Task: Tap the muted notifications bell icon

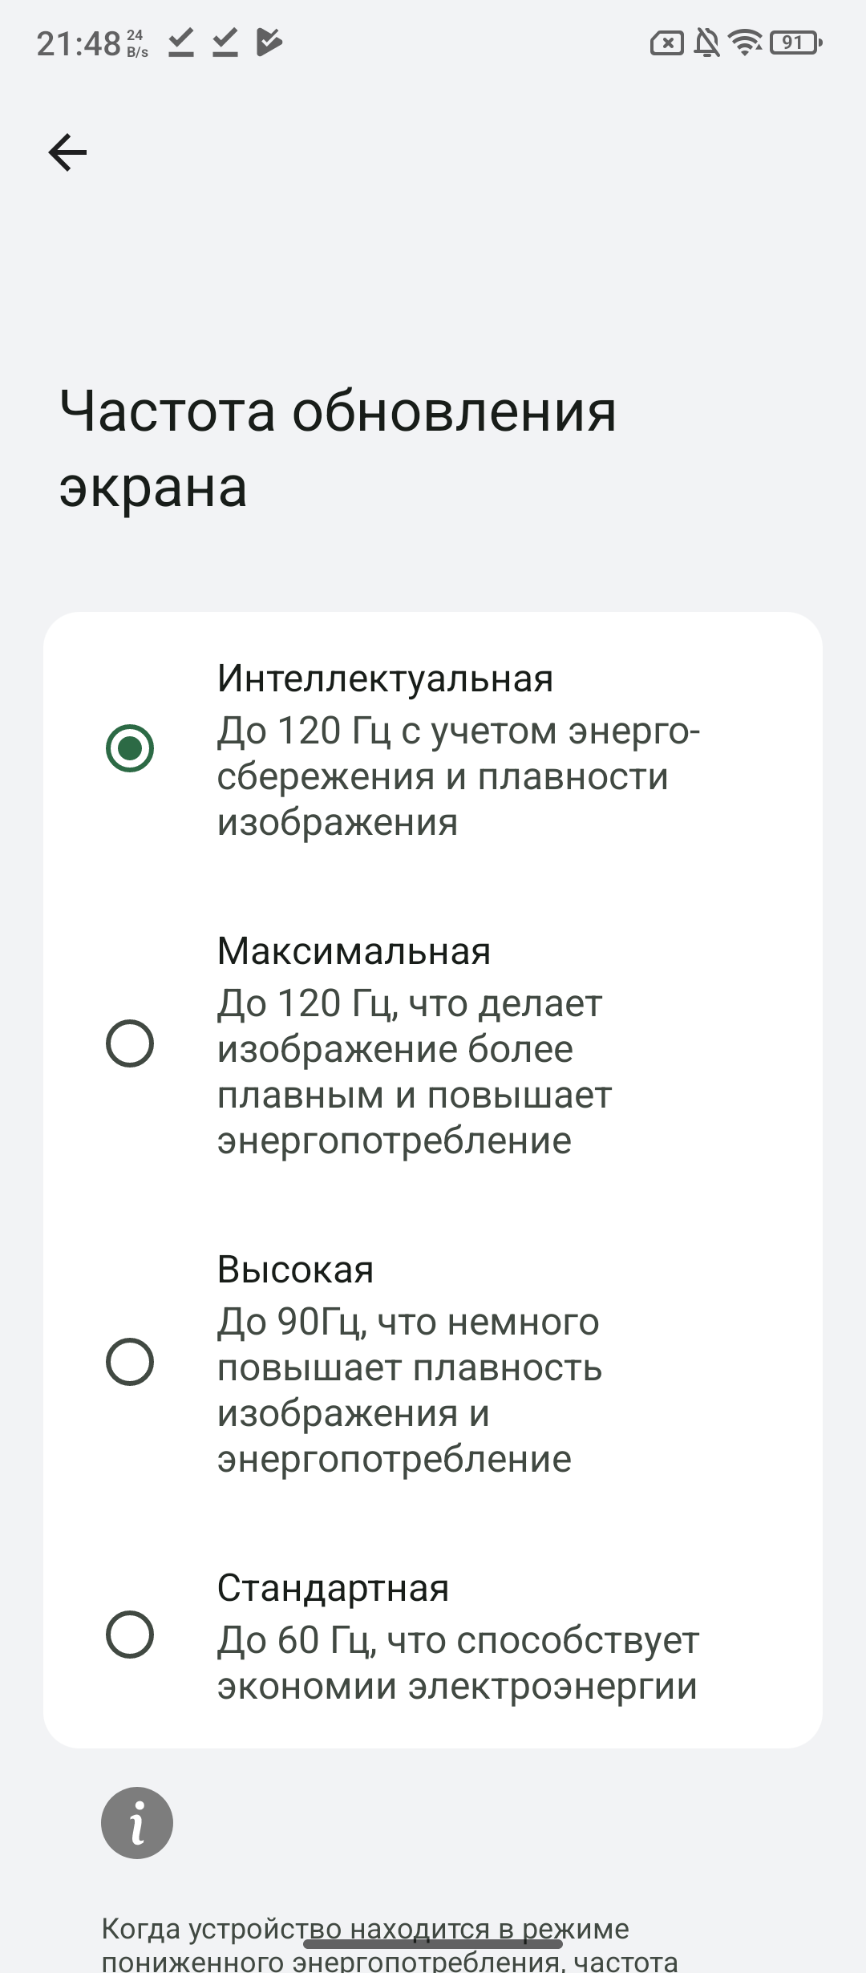Action: tap(706, 43)
